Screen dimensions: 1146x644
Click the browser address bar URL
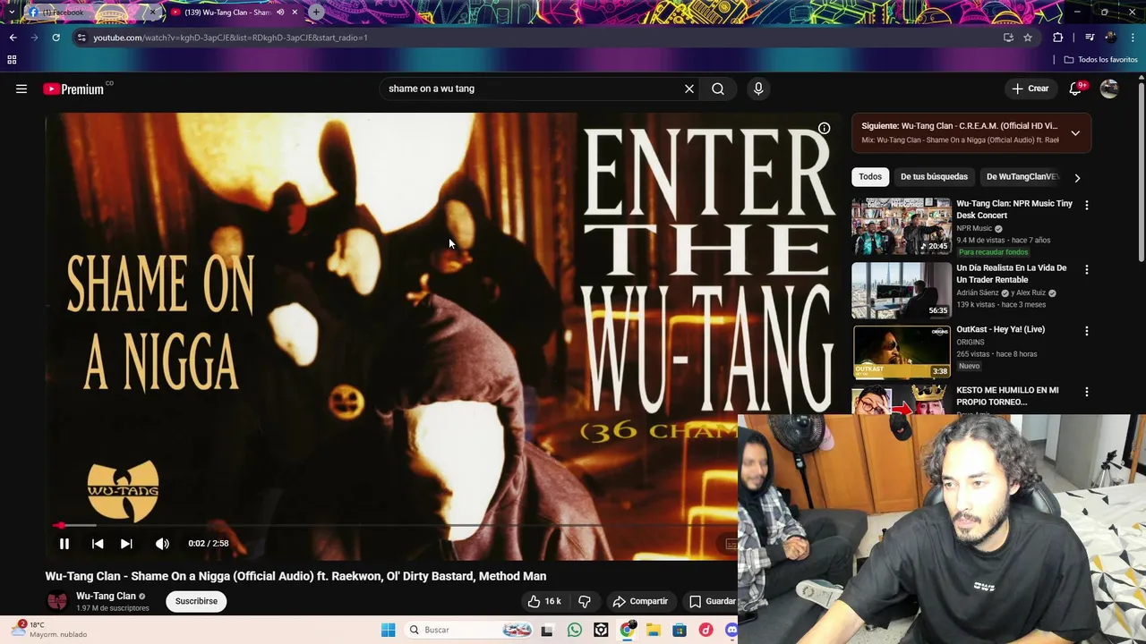click(230, 38)
